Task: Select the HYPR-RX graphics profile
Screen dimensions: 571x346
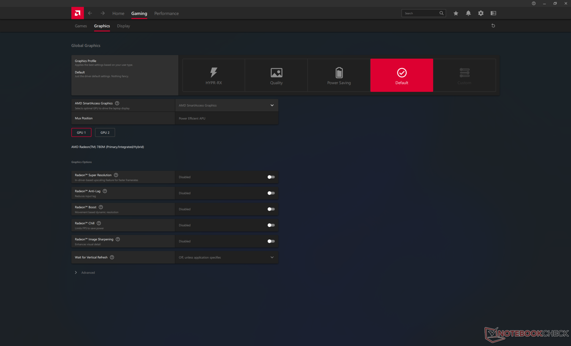Action: coord(214,75)
